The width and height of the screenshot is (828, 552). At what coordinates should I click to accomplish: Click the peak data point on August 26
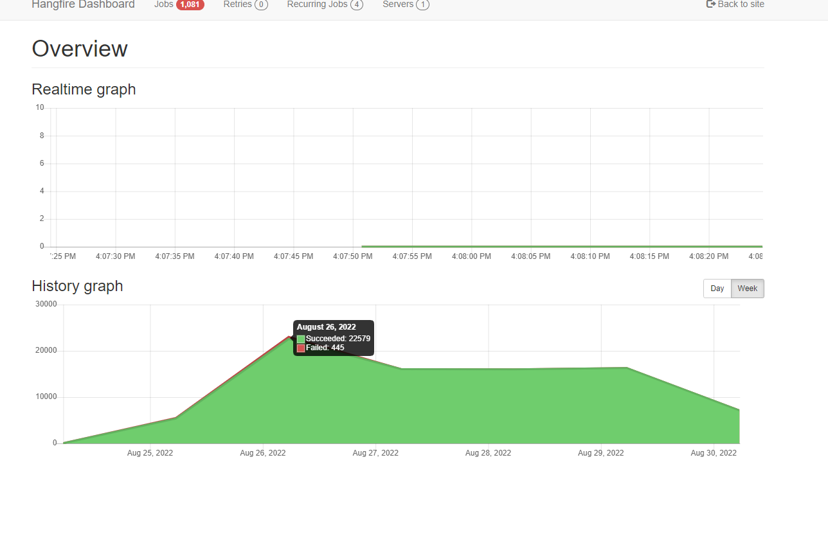pos(291,335)
